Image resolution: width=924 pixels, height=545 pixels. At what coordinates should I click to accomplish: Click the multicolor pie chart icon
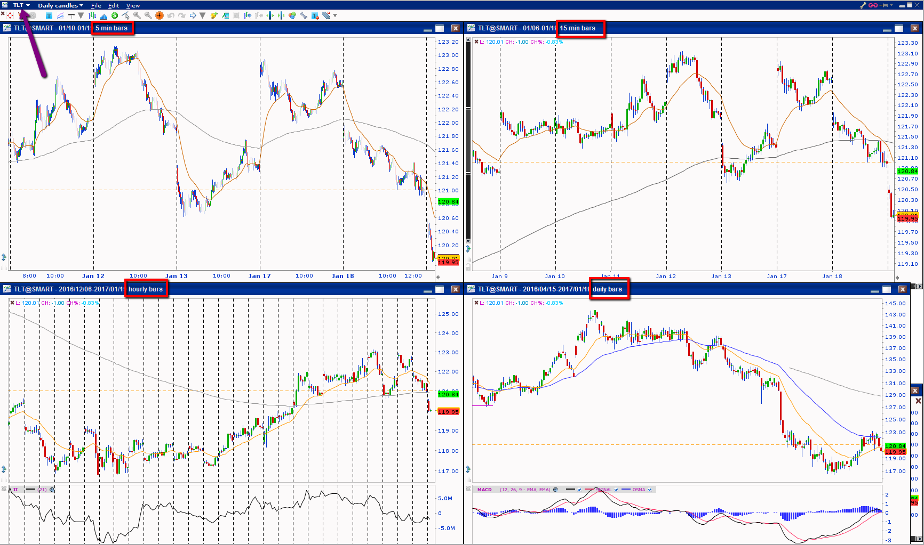(292, 15)
